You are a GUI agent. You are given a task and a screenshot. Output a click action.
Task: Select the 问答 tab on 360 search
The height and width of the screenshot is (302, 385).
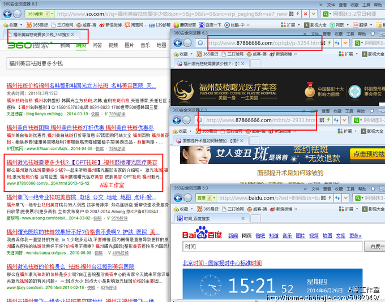(x=97, y=45)
